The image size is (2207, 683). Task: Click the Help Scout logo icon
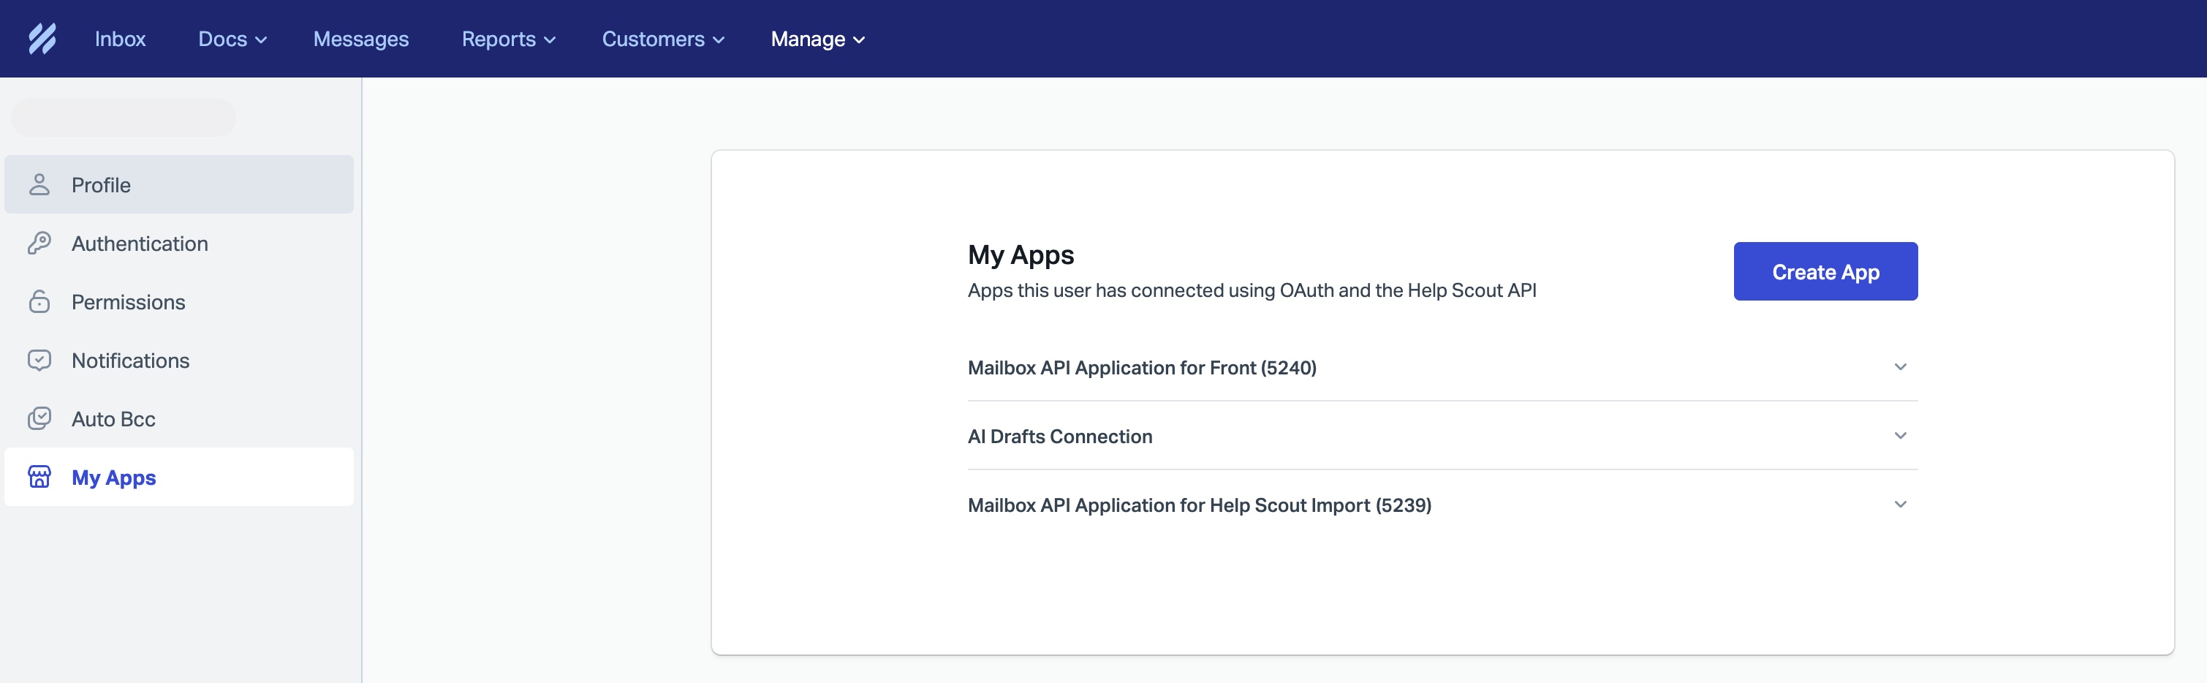click(x=42, y=39)
